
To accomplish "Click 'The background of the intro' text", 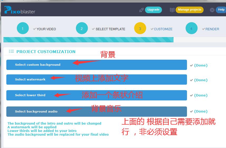I will (54, 124).
